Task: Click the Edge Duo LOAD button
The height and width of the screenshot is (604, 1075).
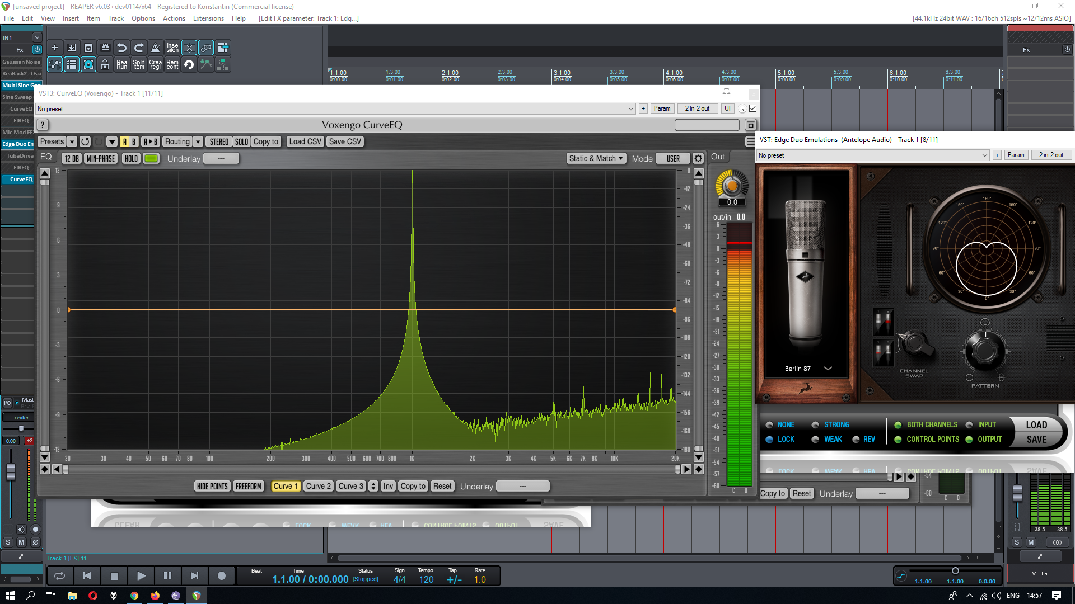Action: tap(1036, 425)
